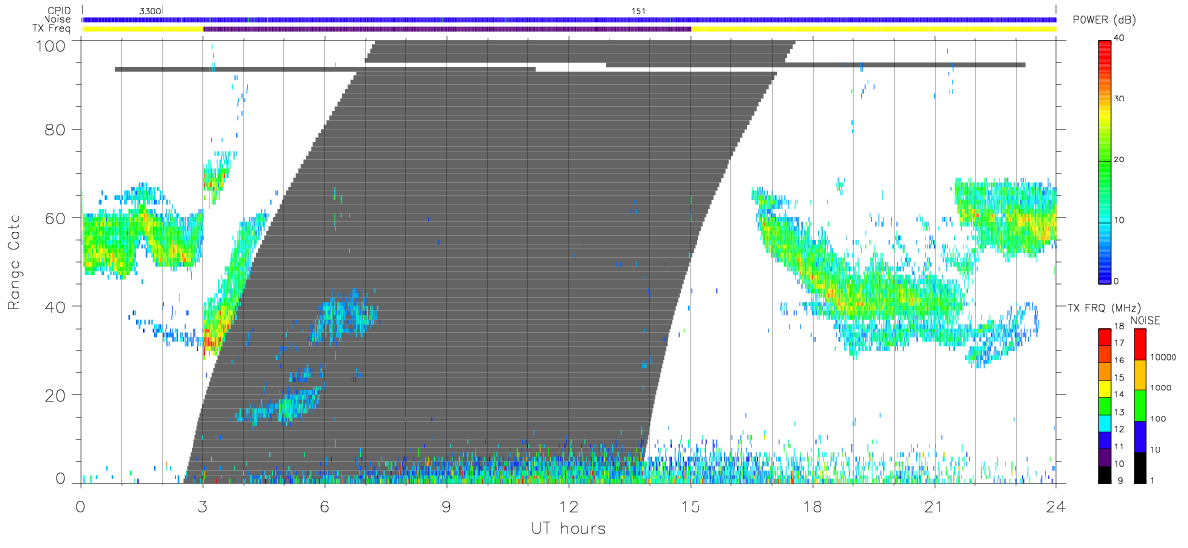The image size is (1188, 548).
Task: Click the 60 tick on range gate axis
Action: point(57,218)
